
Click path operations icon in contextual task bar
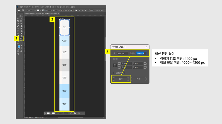(75, 113)
